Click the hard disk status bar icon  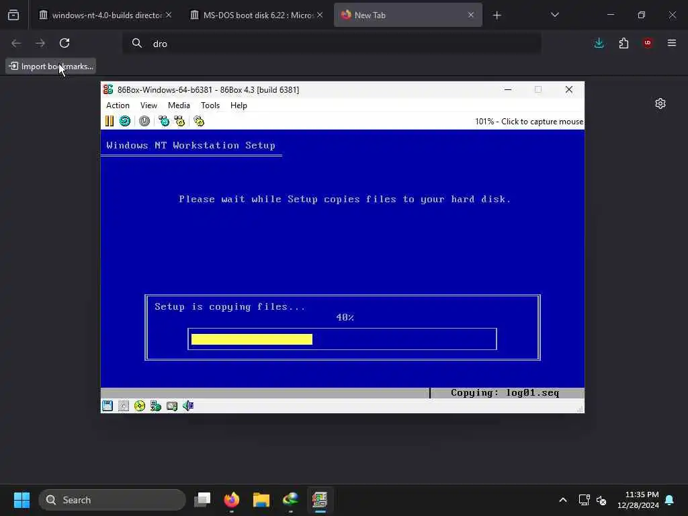point(172,406)
